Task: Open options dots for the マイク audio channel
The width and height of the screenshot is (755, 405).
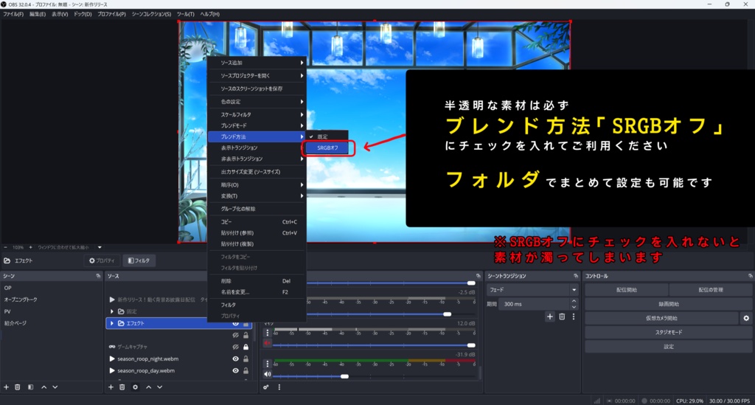Action: point(267,332)
